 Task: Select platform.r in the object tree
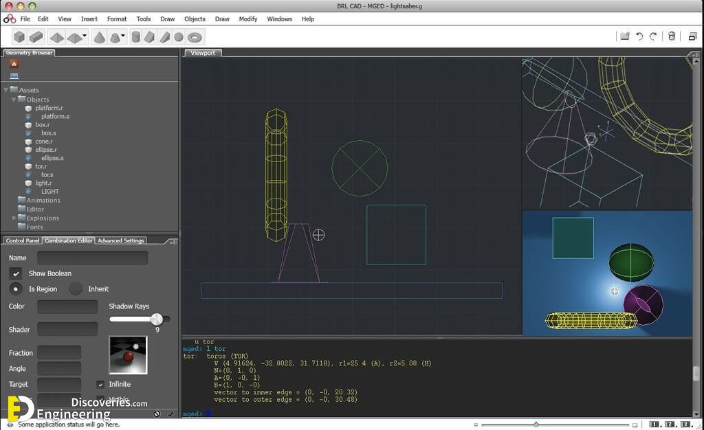pyautogui.click(x=49, y=108)
